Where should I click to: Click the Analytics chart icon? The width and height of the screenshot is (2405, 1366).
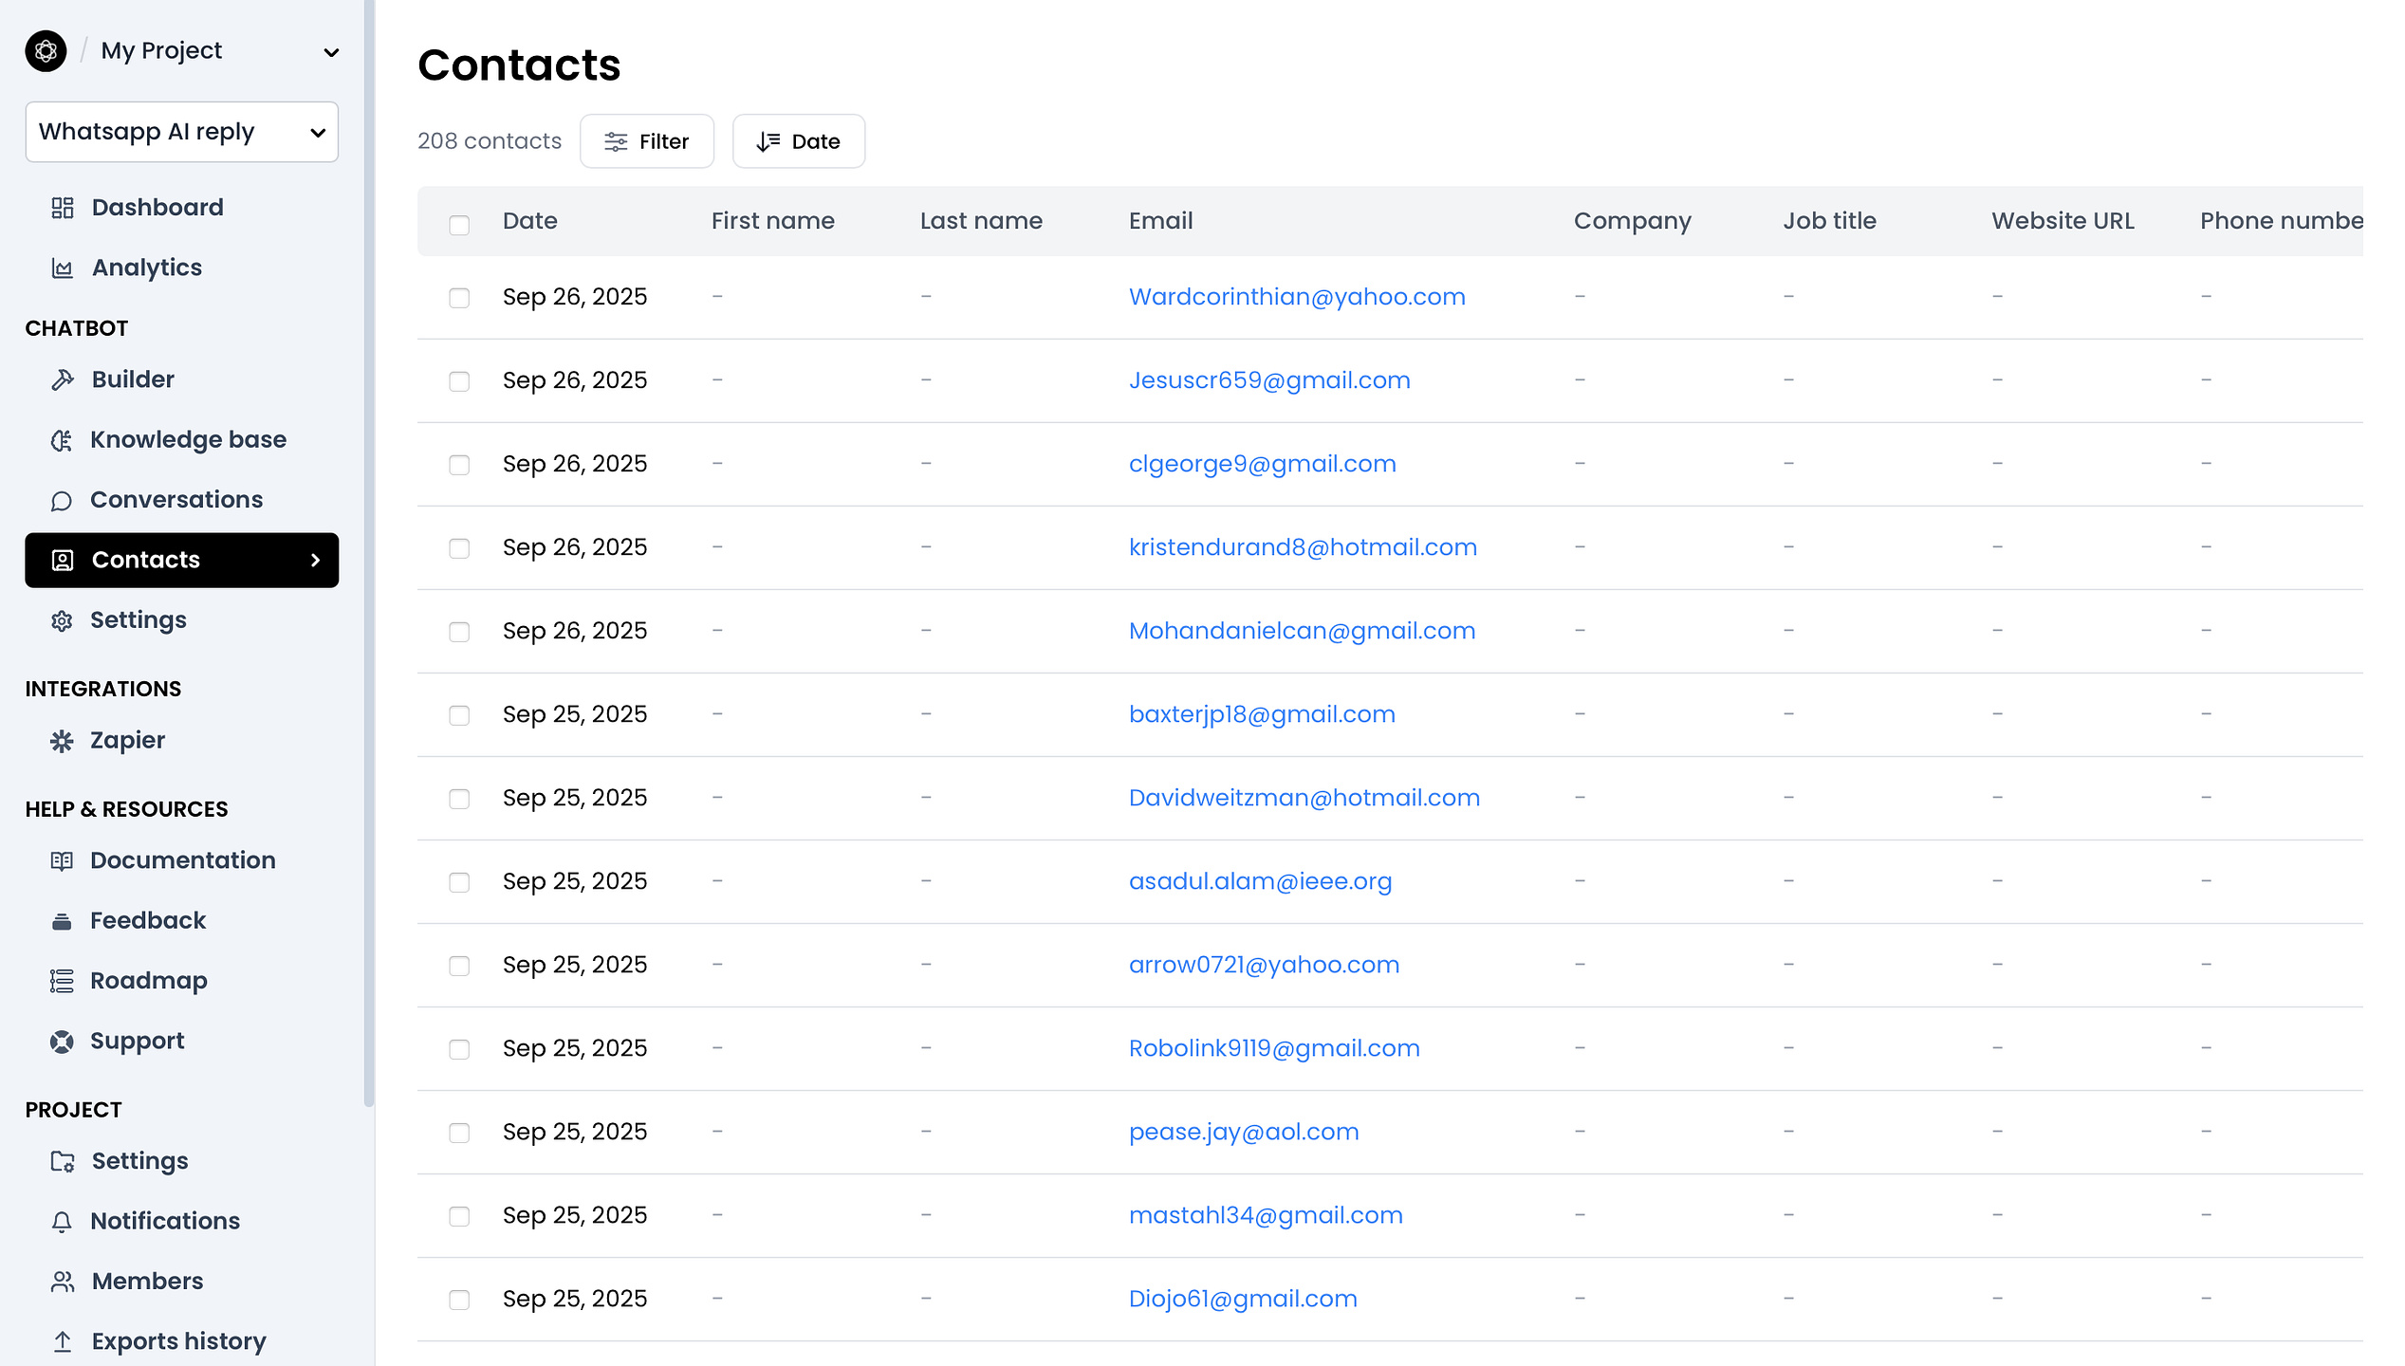tap(63, 268)
